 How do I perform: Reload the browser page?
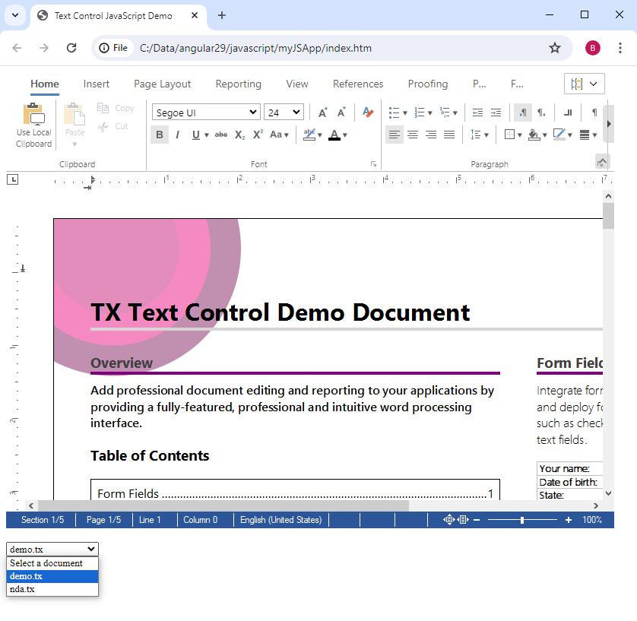click(71, 48)
